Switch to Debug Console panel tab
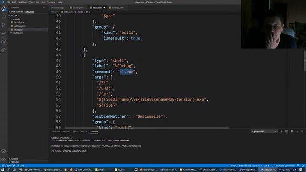Image resolution: width=306 pixels, height=172 pixels. click(x=80, y=132)
